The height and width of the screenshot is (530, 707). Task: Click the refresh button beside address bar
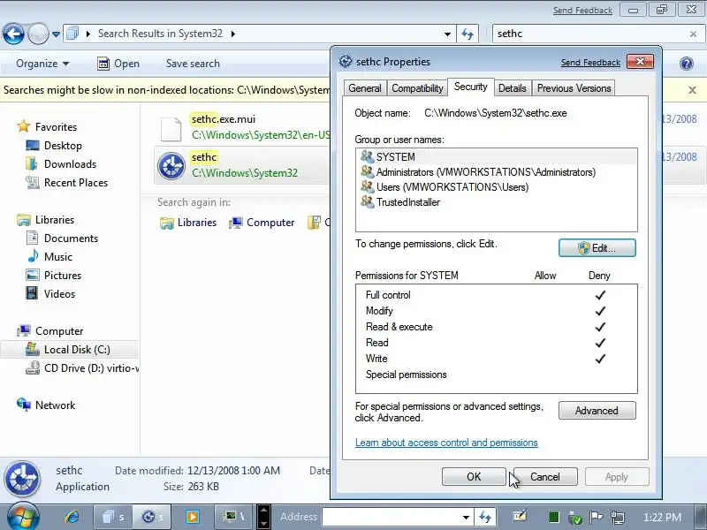pos(468,34)
